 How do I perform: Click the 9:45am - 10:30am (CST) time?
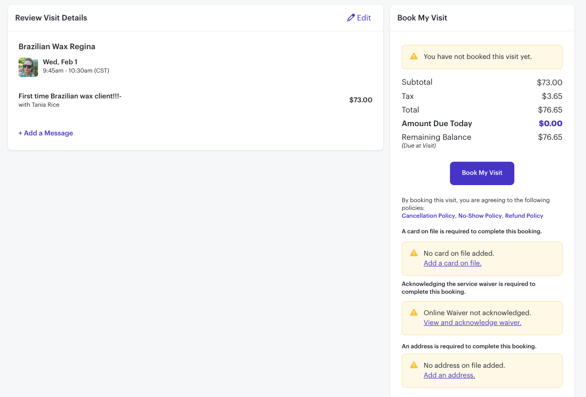76,71
